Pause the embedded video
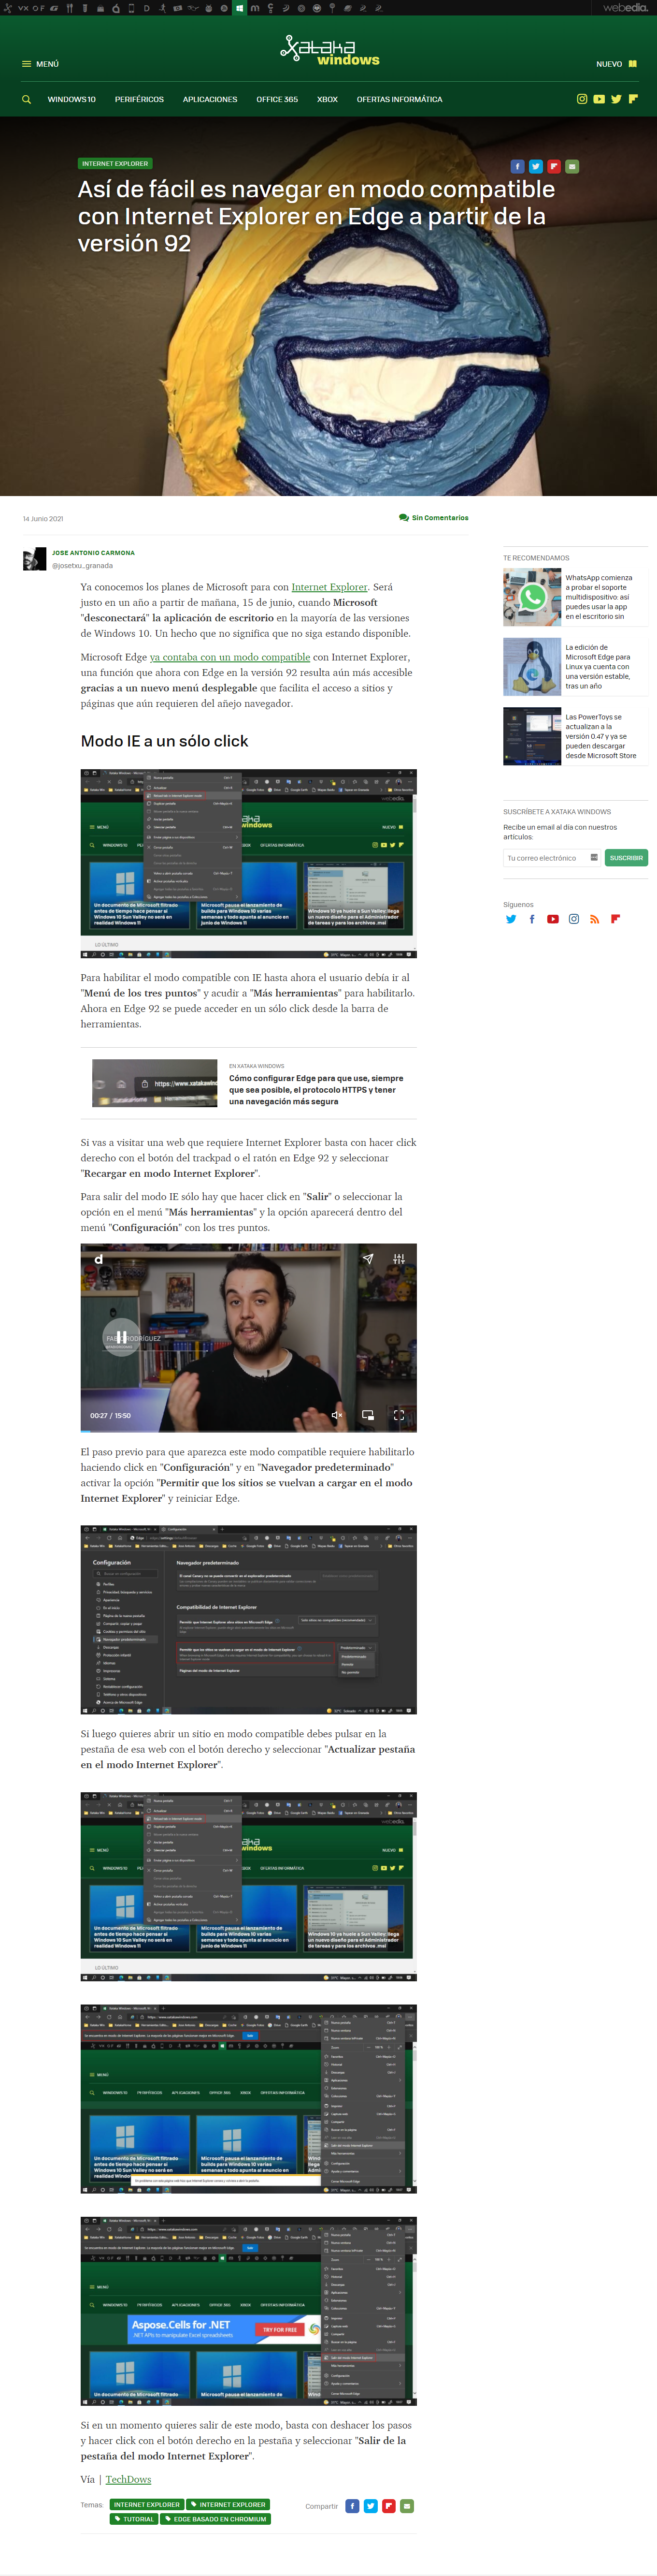 coord(121,1336)
